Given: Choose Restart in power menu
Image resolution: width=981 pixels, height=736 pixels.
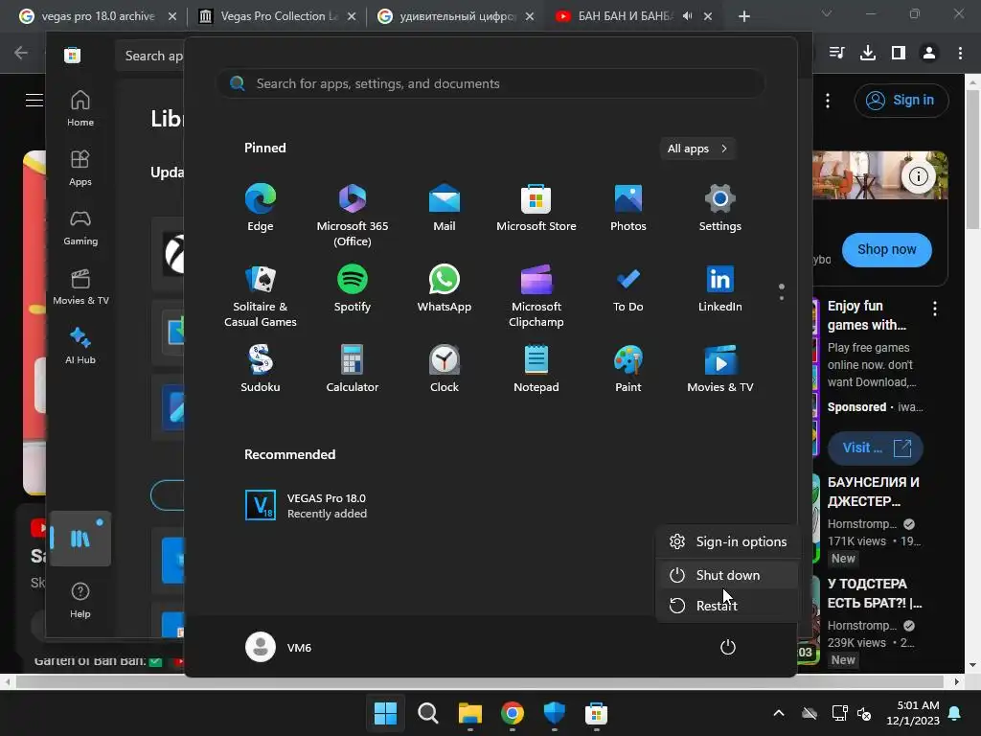Looking at the screenshot, I should point(728,606).
